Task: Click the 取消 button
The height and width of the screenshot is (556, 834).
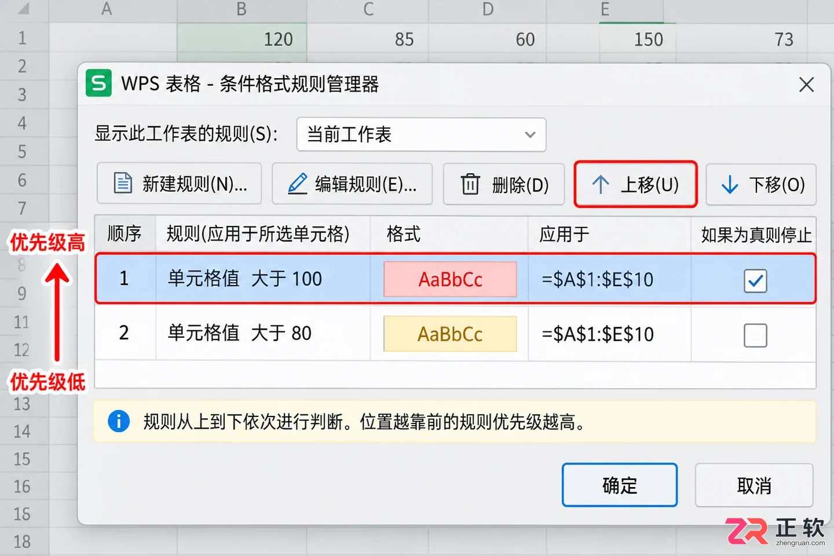Action: 753,485
